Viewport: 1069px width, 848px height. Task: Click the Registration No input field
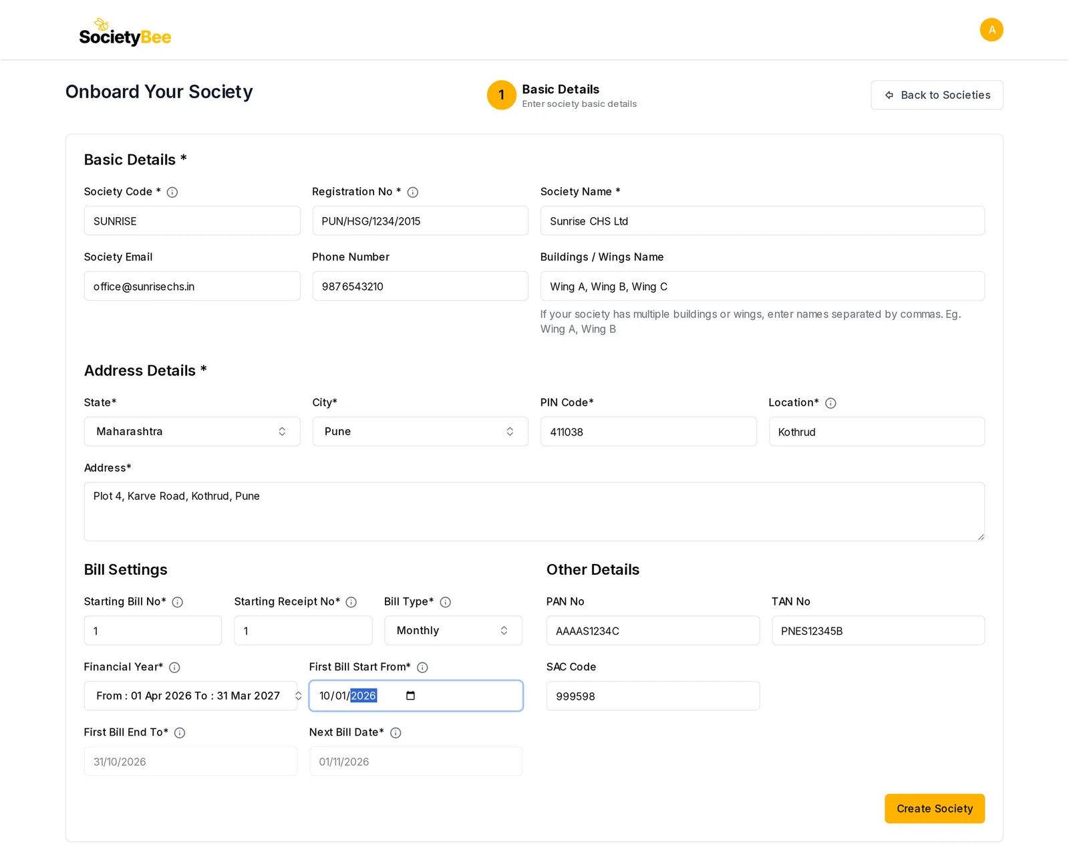tap(420, 221)
